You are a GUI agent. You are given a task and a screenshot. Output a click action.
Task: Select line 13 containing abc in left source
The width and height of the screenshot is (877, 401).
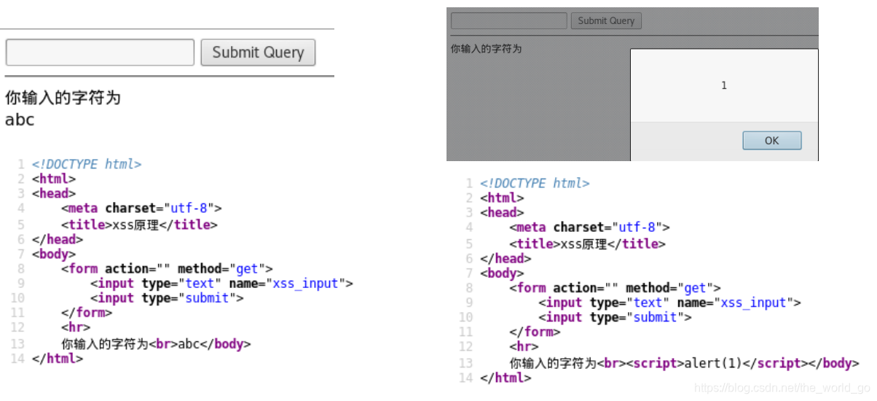coord(156,344)
